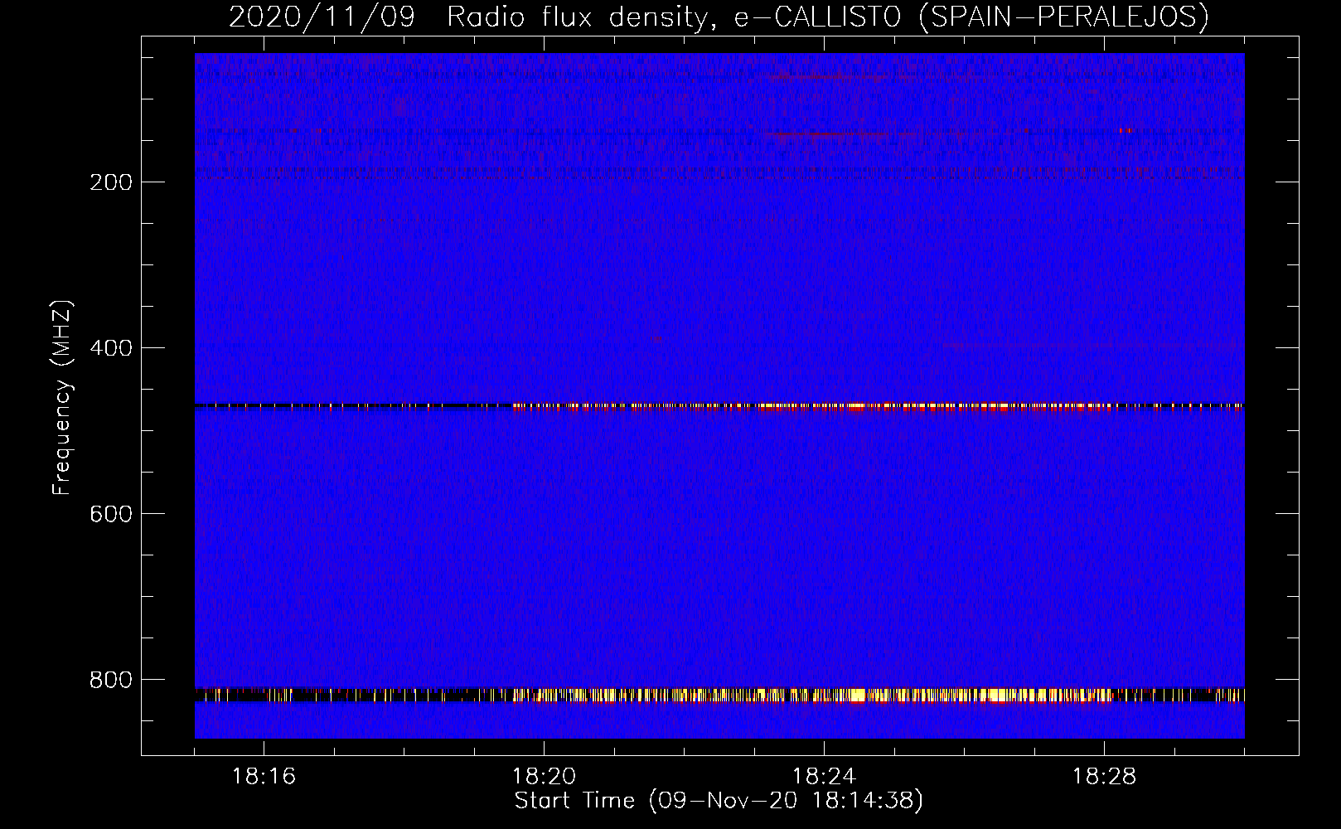The height and width of the screenshot is (829, 1341).
Task: Click the bright interference band near 470 MHz
Action: pos(719,406)
